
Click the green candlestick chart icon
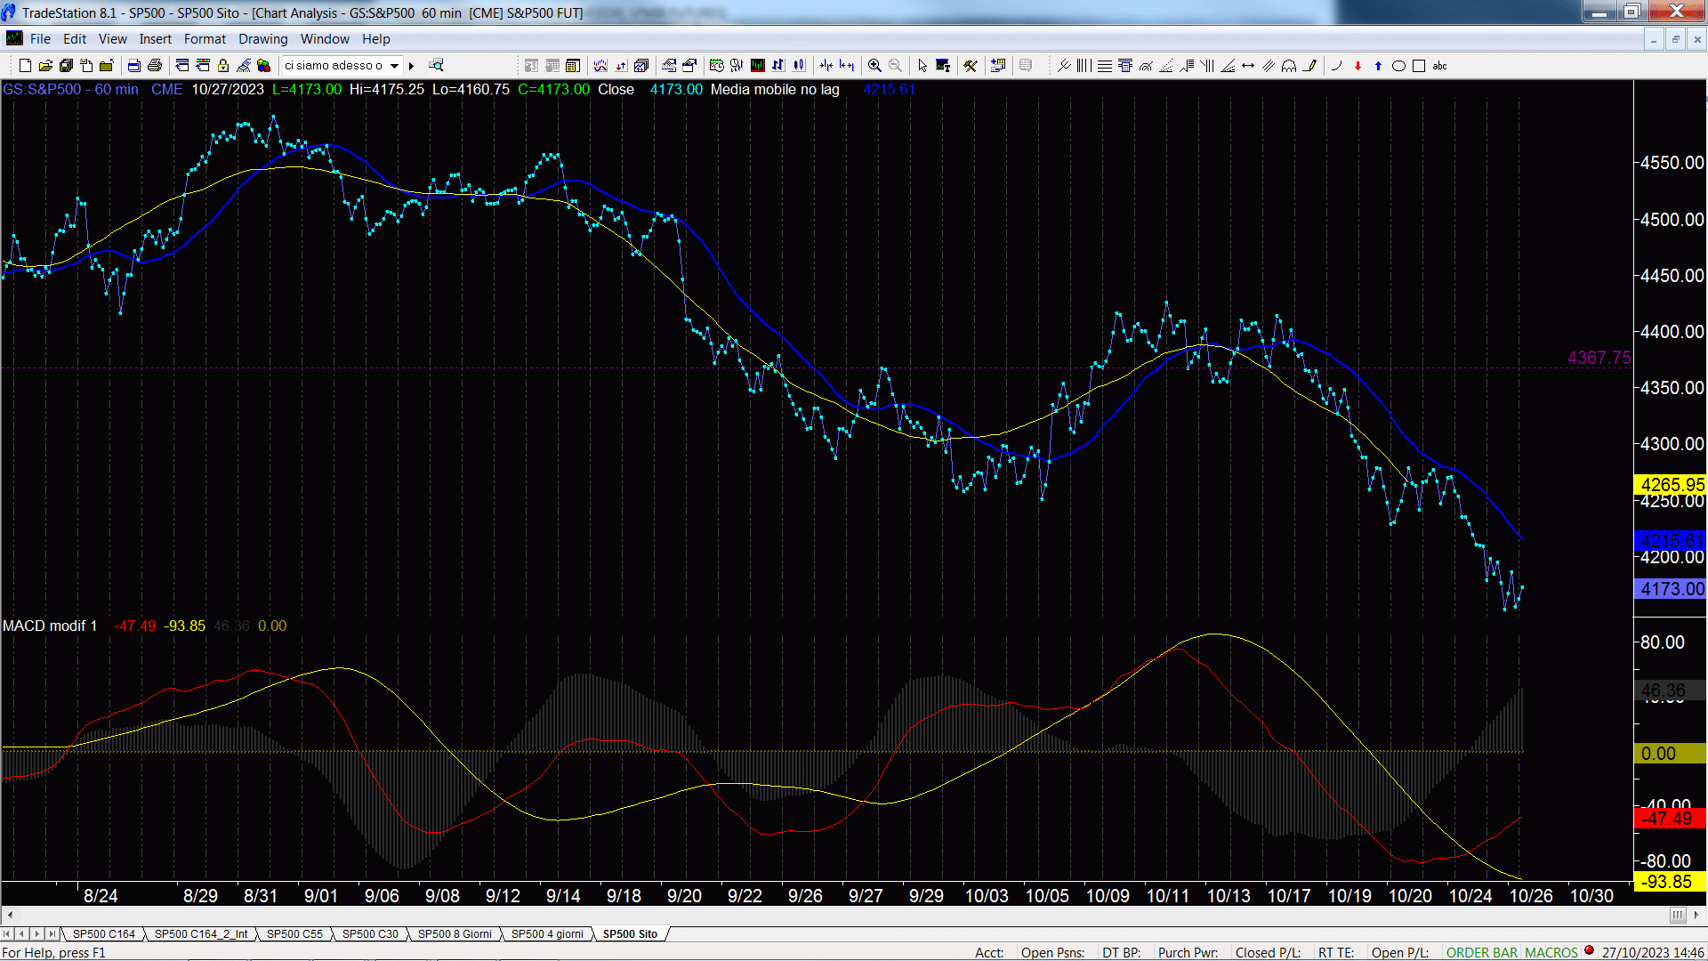758,66
